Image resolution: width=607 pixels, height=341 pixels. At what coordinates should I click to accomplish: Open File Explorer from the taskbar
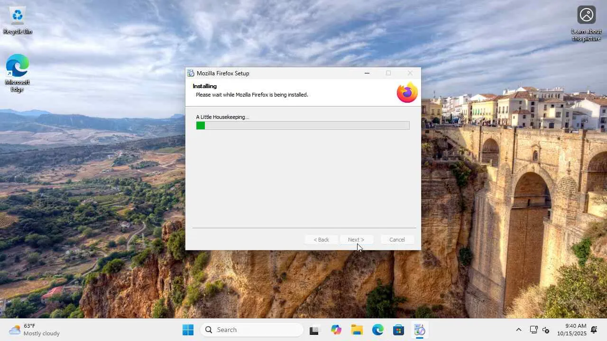tap(357, 330)
